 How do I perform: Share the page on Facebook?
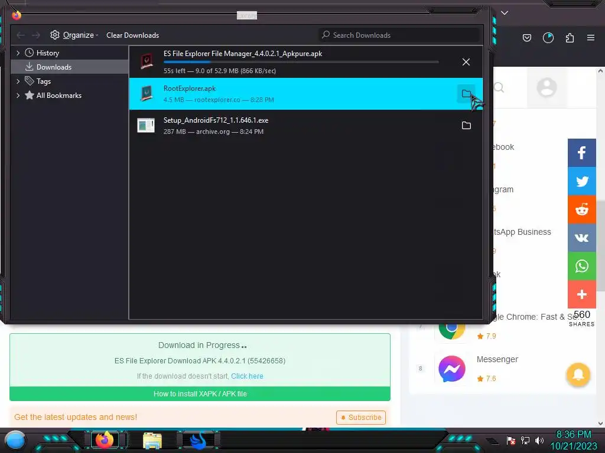[582, 153]
